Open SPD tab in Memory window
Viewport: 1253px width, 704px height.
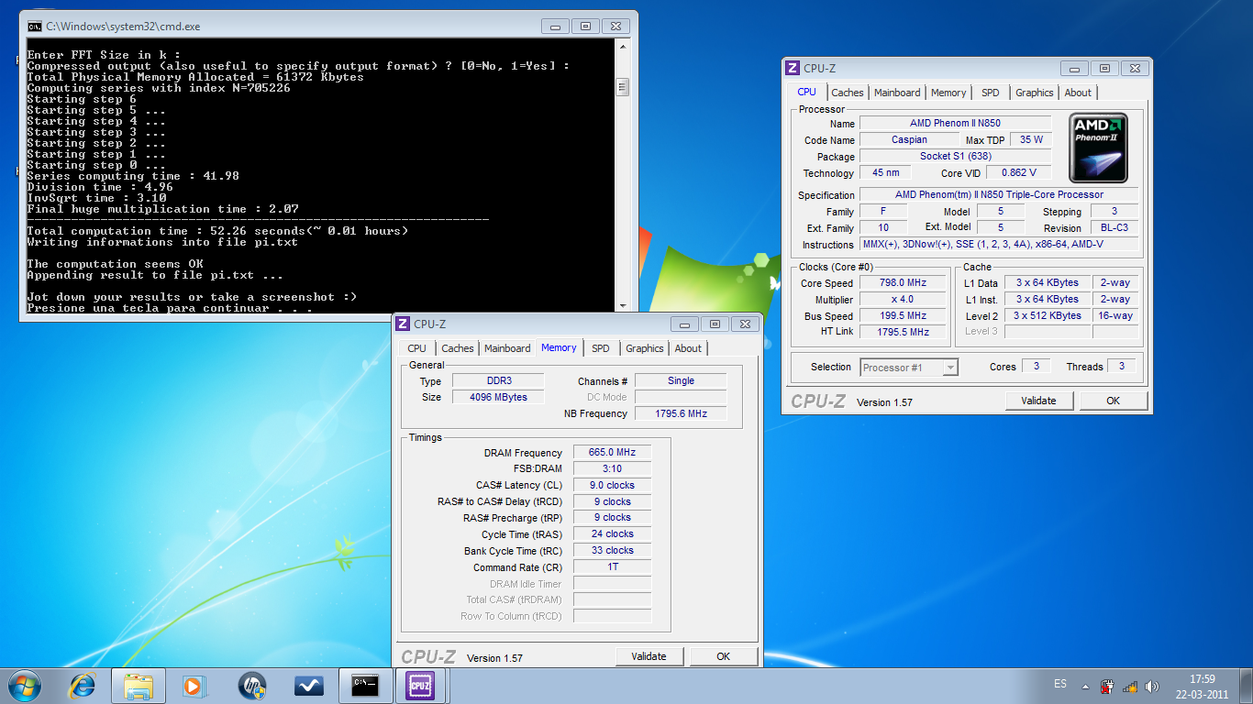click(601, 348)
